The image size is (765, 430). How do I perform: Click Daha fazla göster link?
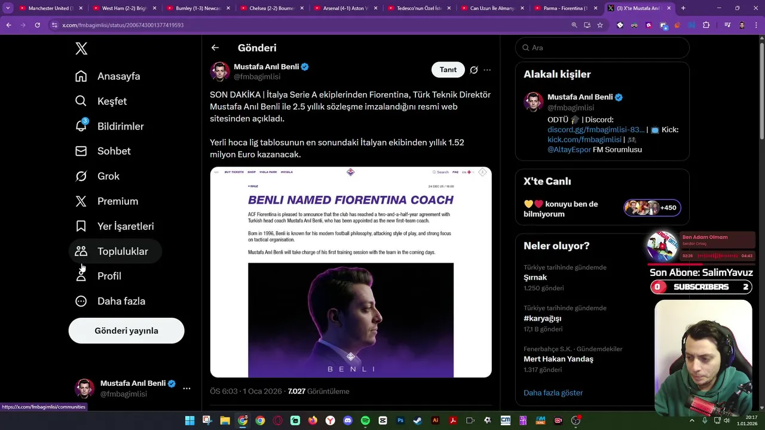click(553, 393)
